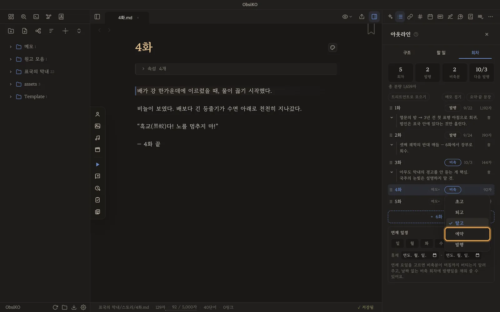The image size is (500, 312).
Task: Open the graph view icon in the left sidebar
Action: pos(48,17)
